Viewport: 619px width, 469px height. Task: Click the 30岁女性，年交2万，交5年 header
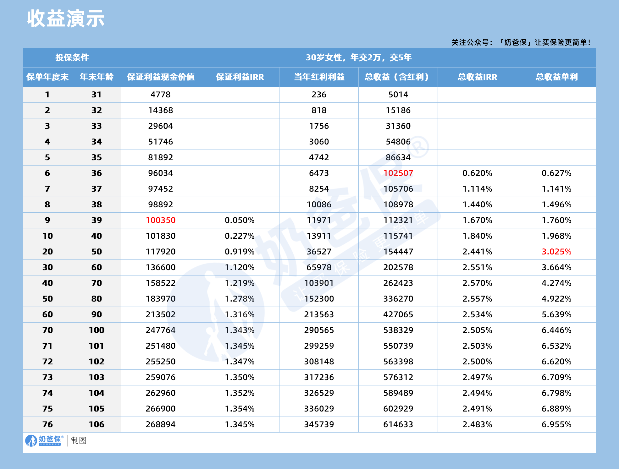[358, 58]
